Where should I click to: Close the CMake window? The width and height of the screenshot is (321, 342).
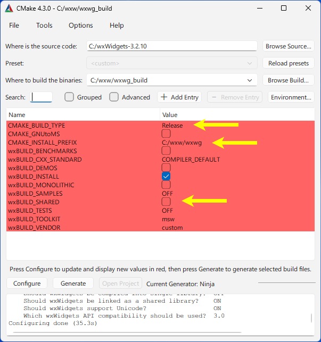[308, 9]
